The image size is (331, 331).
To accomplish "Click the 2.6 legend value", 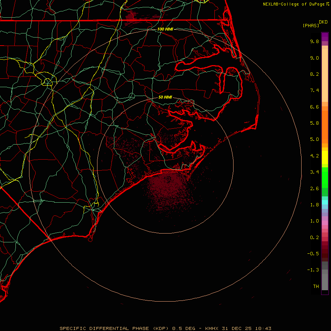I will pyautogui.click(x=314, y=189).
